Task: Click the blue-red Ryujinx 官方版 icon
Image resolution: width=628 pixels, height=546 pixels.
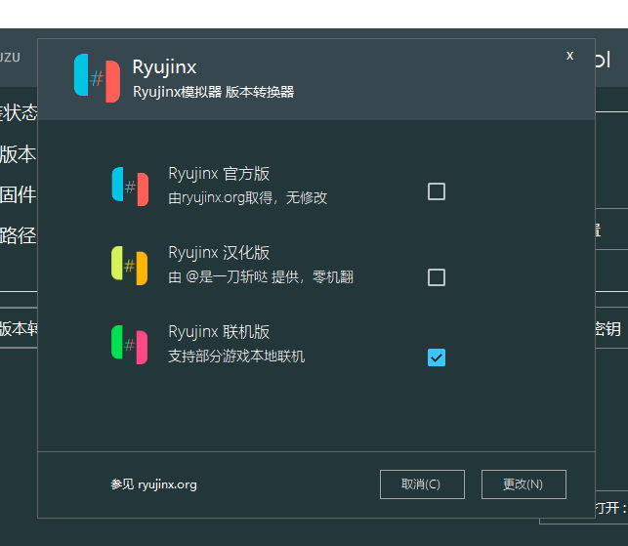Action: click(x=130, y=187)
